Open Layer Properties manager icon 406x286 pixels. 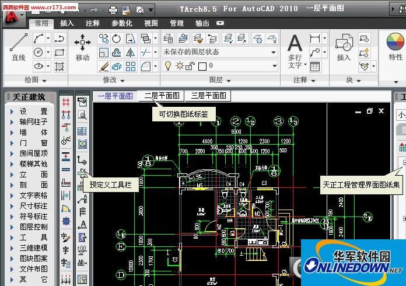168,39
